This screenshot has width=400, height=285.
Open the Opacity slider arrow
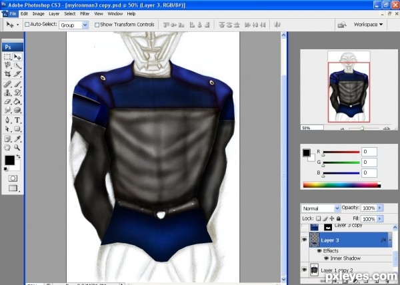click(380, 208)
